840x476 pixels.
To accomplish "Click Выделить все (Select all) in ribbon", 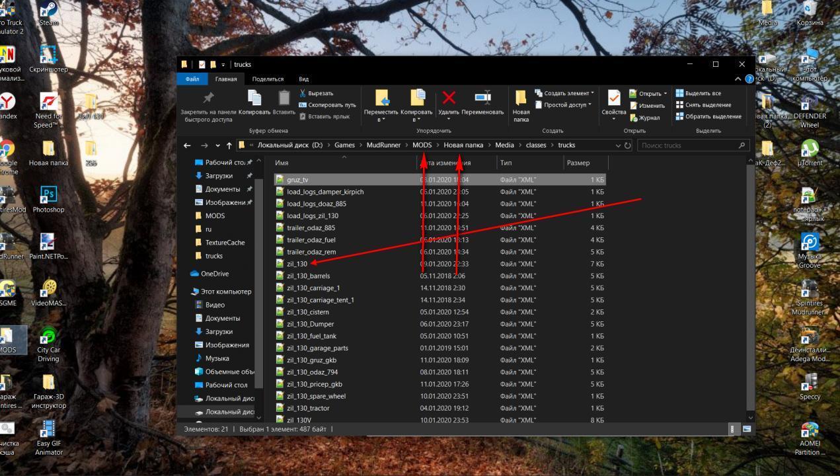I will 703,93.
